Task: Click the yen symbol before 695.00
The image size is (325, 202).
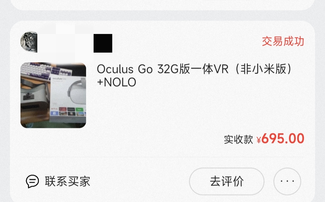Action: point(259,140)
